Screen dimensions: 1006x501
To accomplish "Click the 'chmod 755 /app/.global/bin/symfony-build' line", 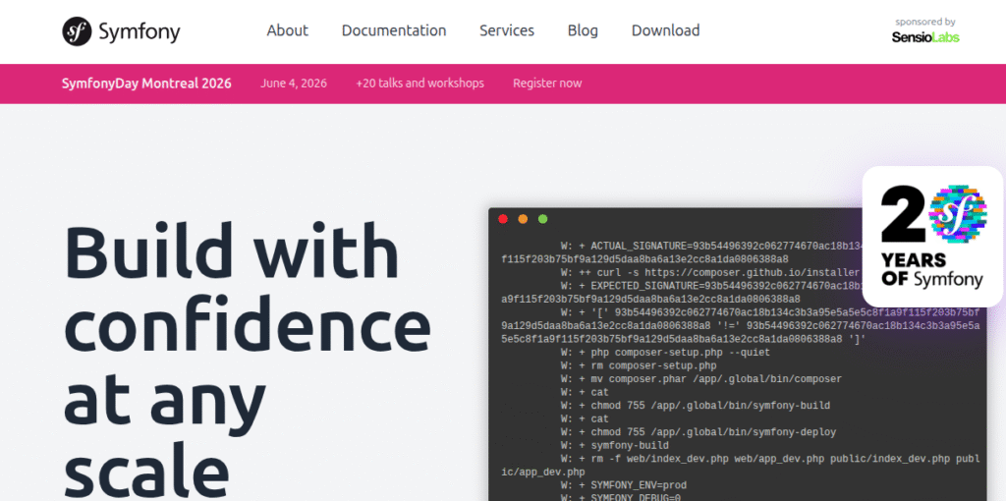I will point(696,406).
